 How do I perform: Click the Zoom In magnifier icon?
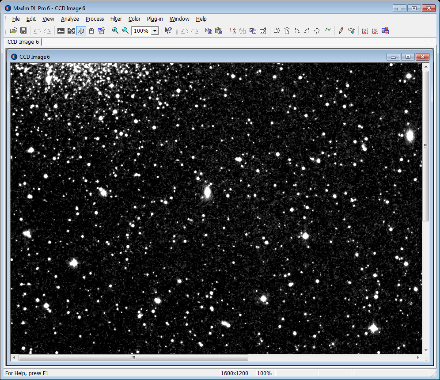click(x=115, y=30)
